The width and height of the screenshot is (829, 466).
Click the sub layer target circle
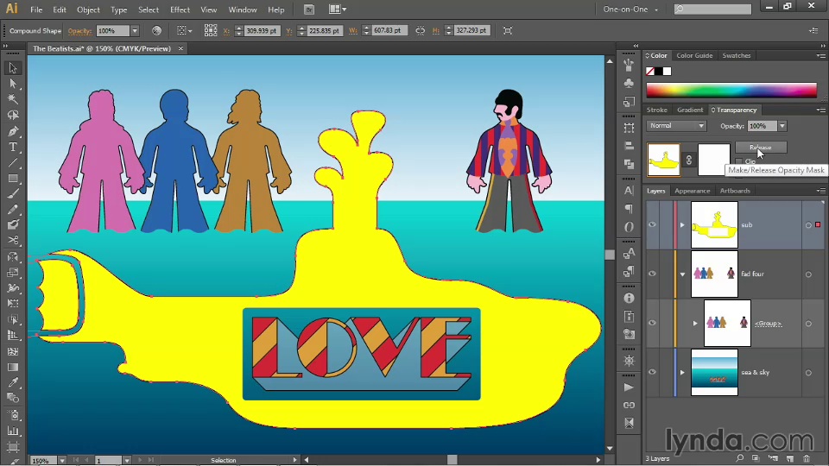point(808,225)
